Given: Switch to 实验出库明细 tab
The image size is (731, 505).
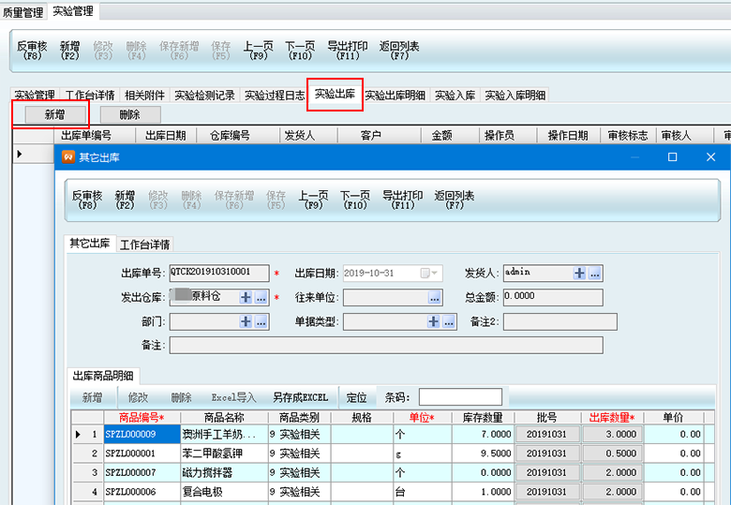Looking at the screenshot, I should coord(395,96).
